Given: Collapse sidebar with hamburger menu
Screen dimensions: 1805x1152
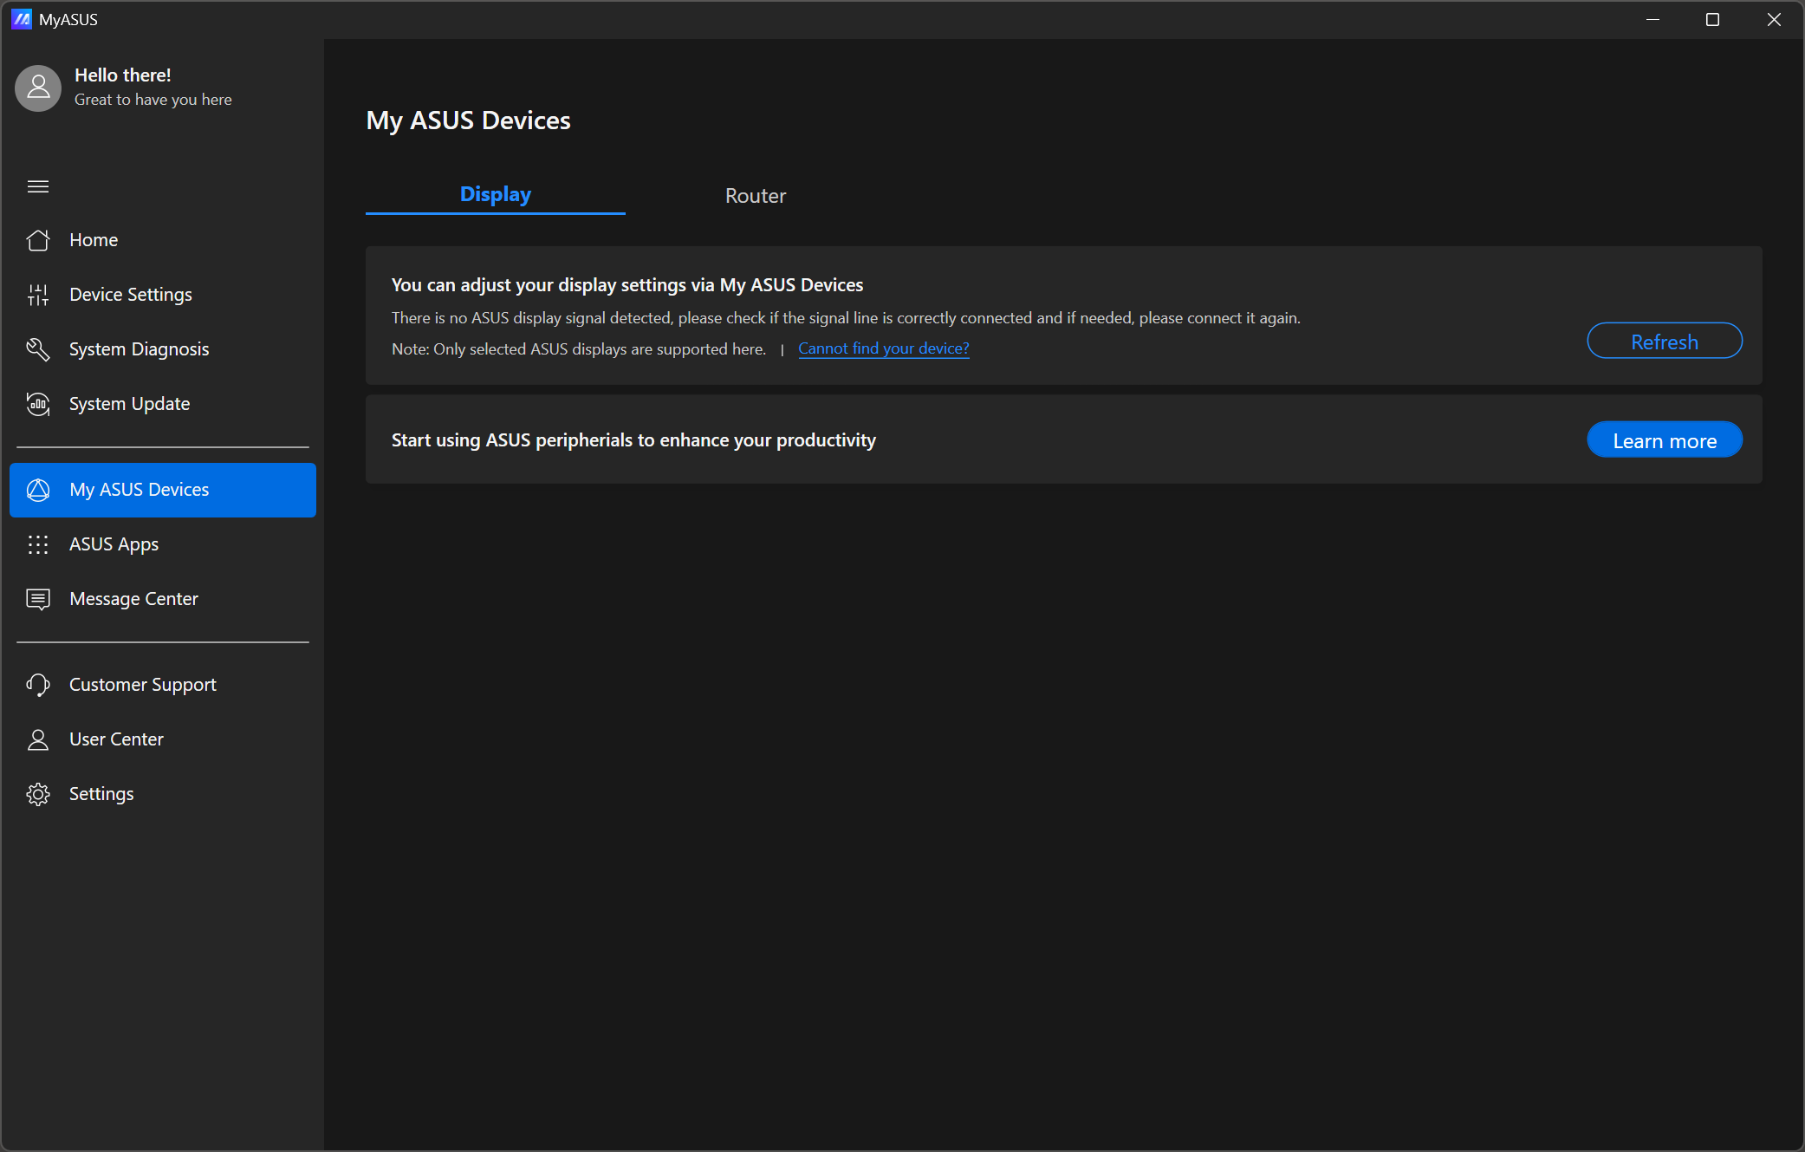Looking at the screenshot, I should coord(38,186).
